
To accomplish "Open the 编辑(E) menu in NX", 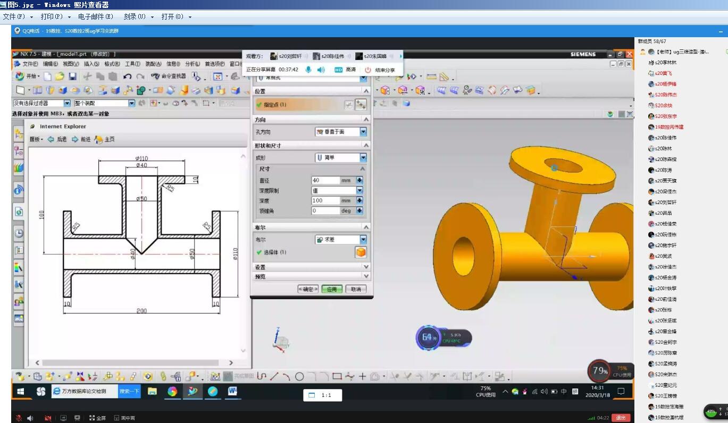I will pos(51,64).
